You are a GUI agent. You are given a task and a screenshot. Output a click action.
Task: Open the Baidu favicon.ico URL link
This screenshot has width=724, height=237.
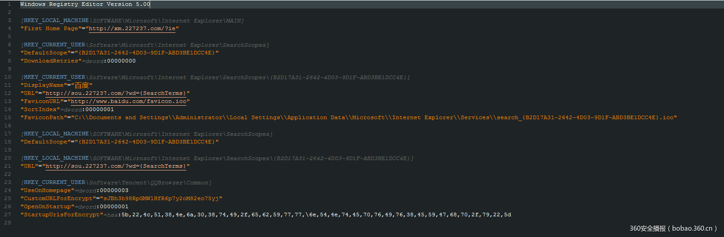[129, 102]
